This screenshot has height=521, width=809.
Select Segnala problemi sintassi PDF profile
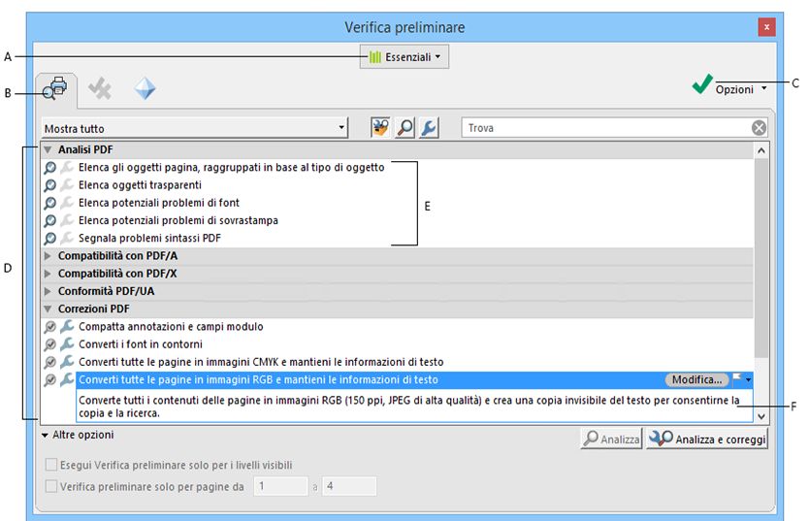pos(149,238)
